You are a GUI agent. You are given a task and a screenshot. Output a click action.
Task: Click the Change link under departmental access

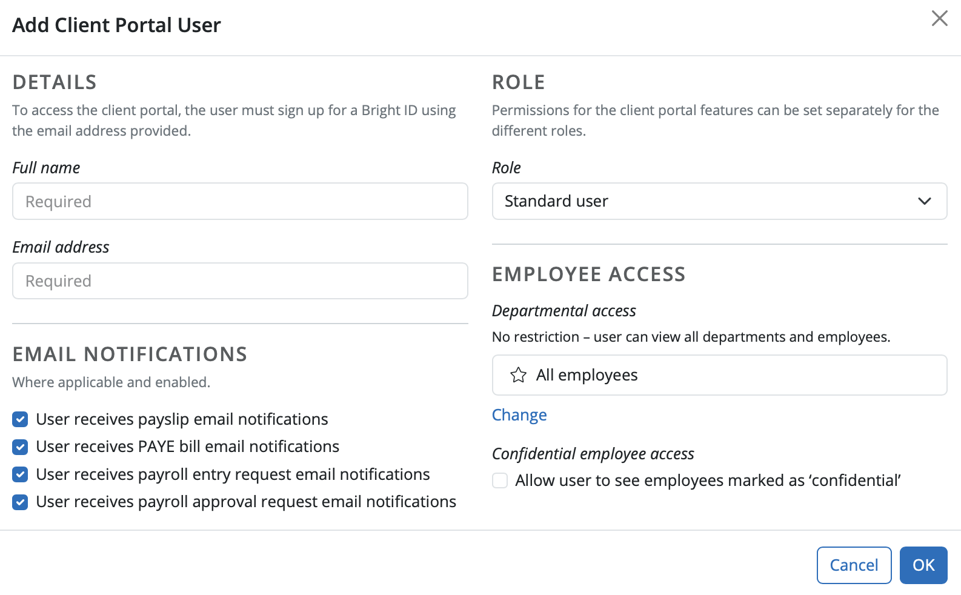click(x=519, y=415)
